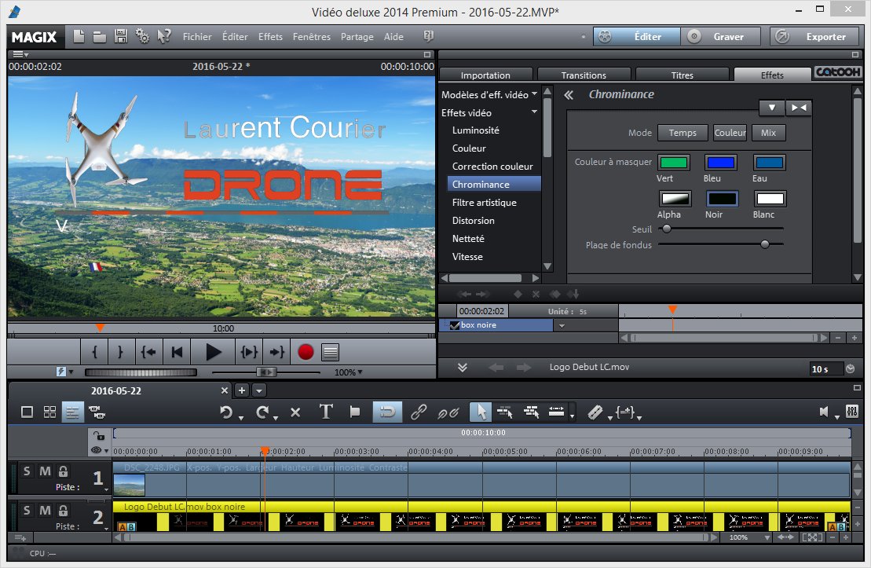871x568 pixels.
Task: Open a project via the folder icon
Action: [100, 37]
